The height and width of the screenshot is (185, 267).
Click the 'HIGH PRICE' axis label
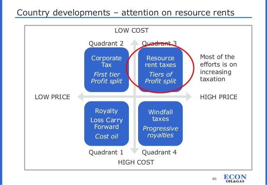218,97
